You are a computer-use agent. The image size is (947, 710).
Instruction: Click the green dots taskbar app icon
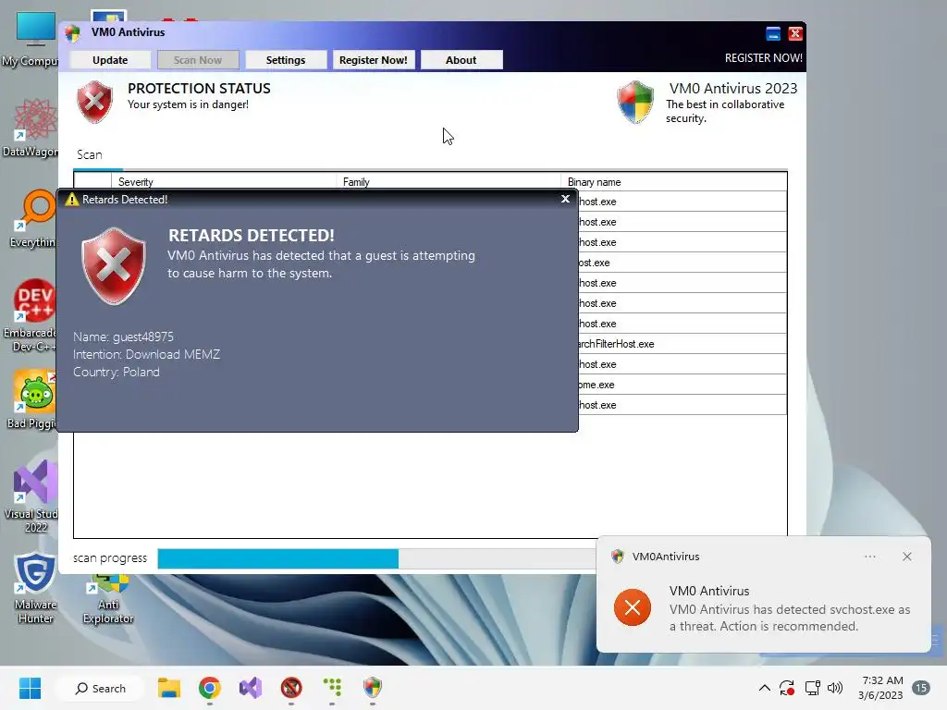(x=332, y=688)
